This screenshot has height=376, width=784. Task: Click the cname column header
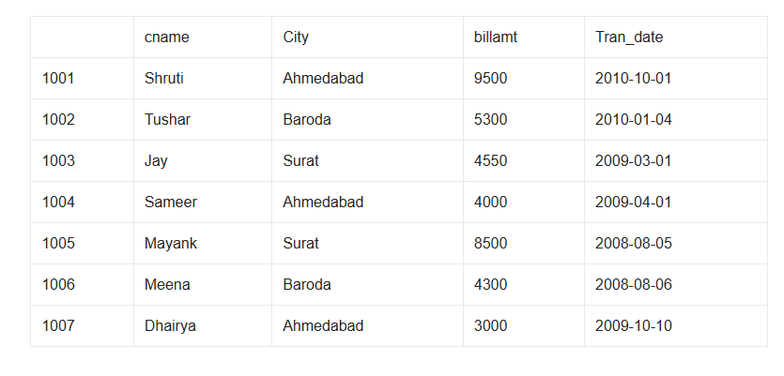[167, 38]
